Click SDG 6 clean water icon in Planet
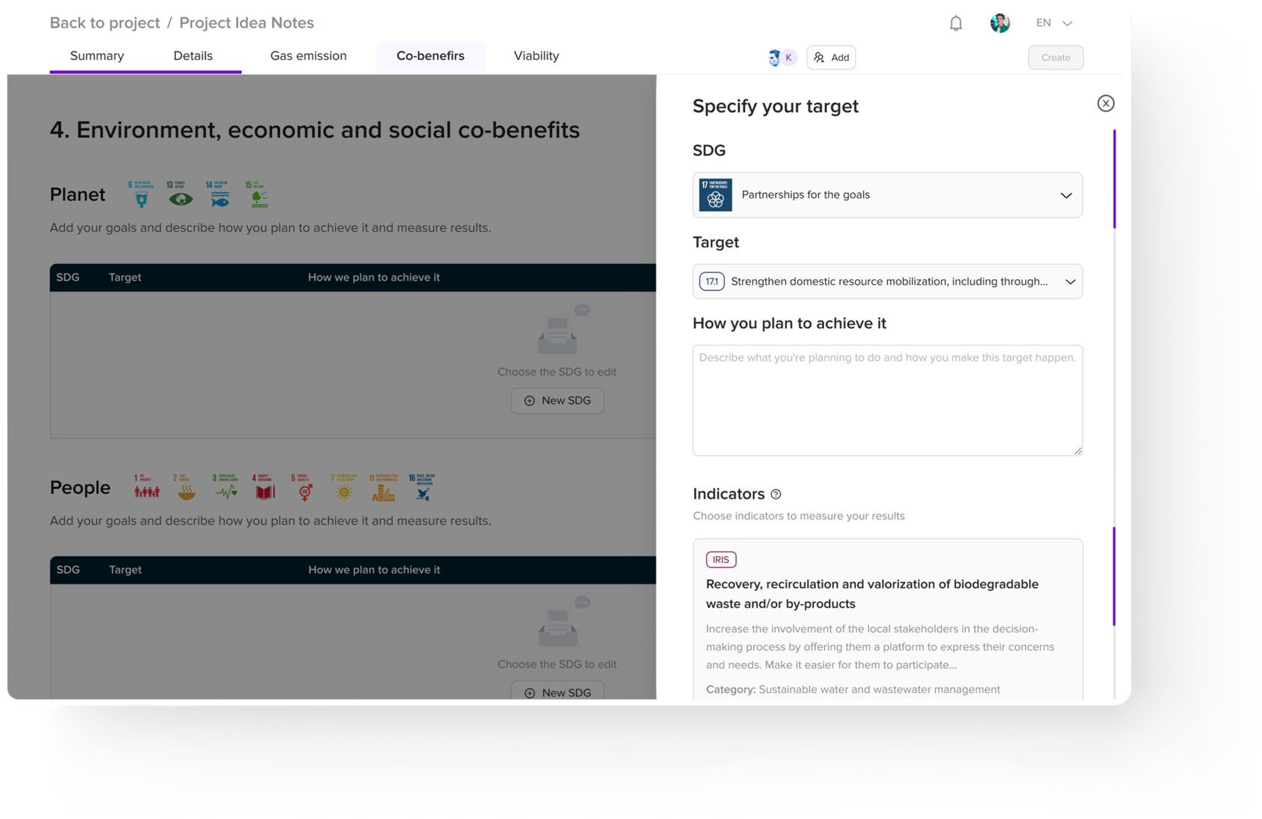 point(141,194)
